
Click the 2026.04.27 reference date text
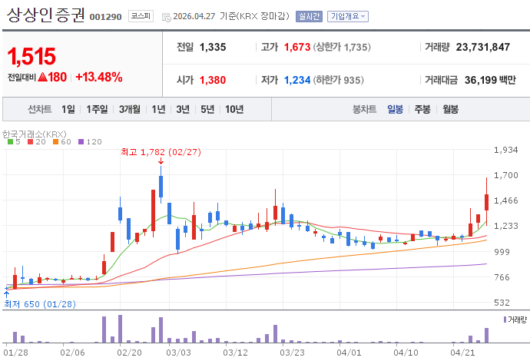(x=194, y=16)
